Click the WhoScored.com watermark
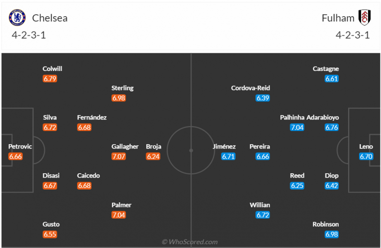This screenshot has width=381, height=248. pyautogui.click(x=190, y=242)
